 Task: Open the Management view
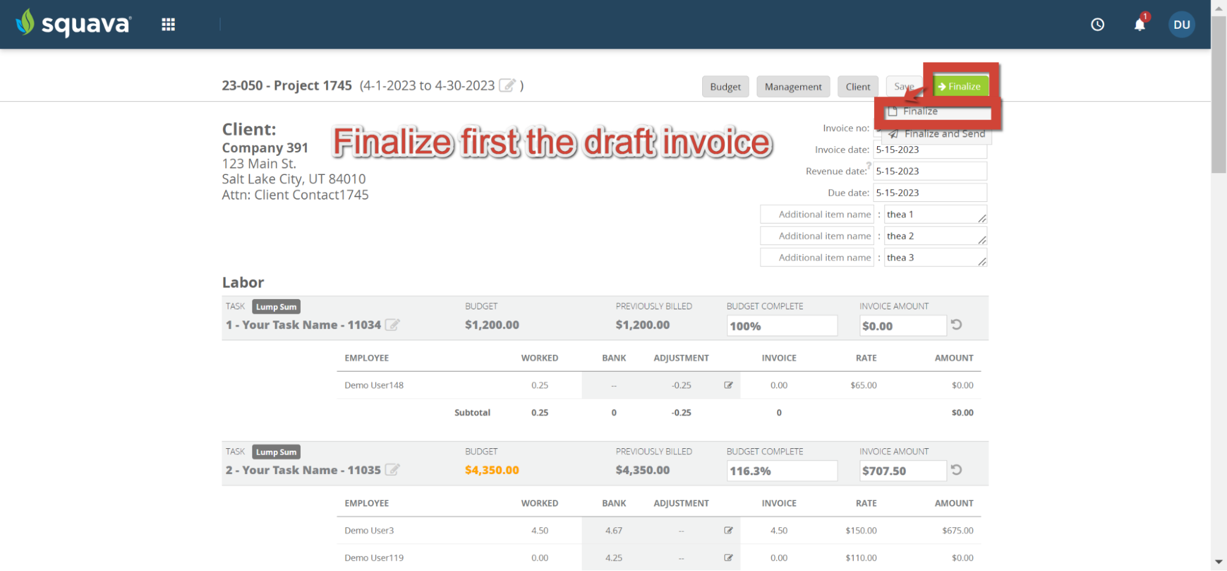click(793, 87)
